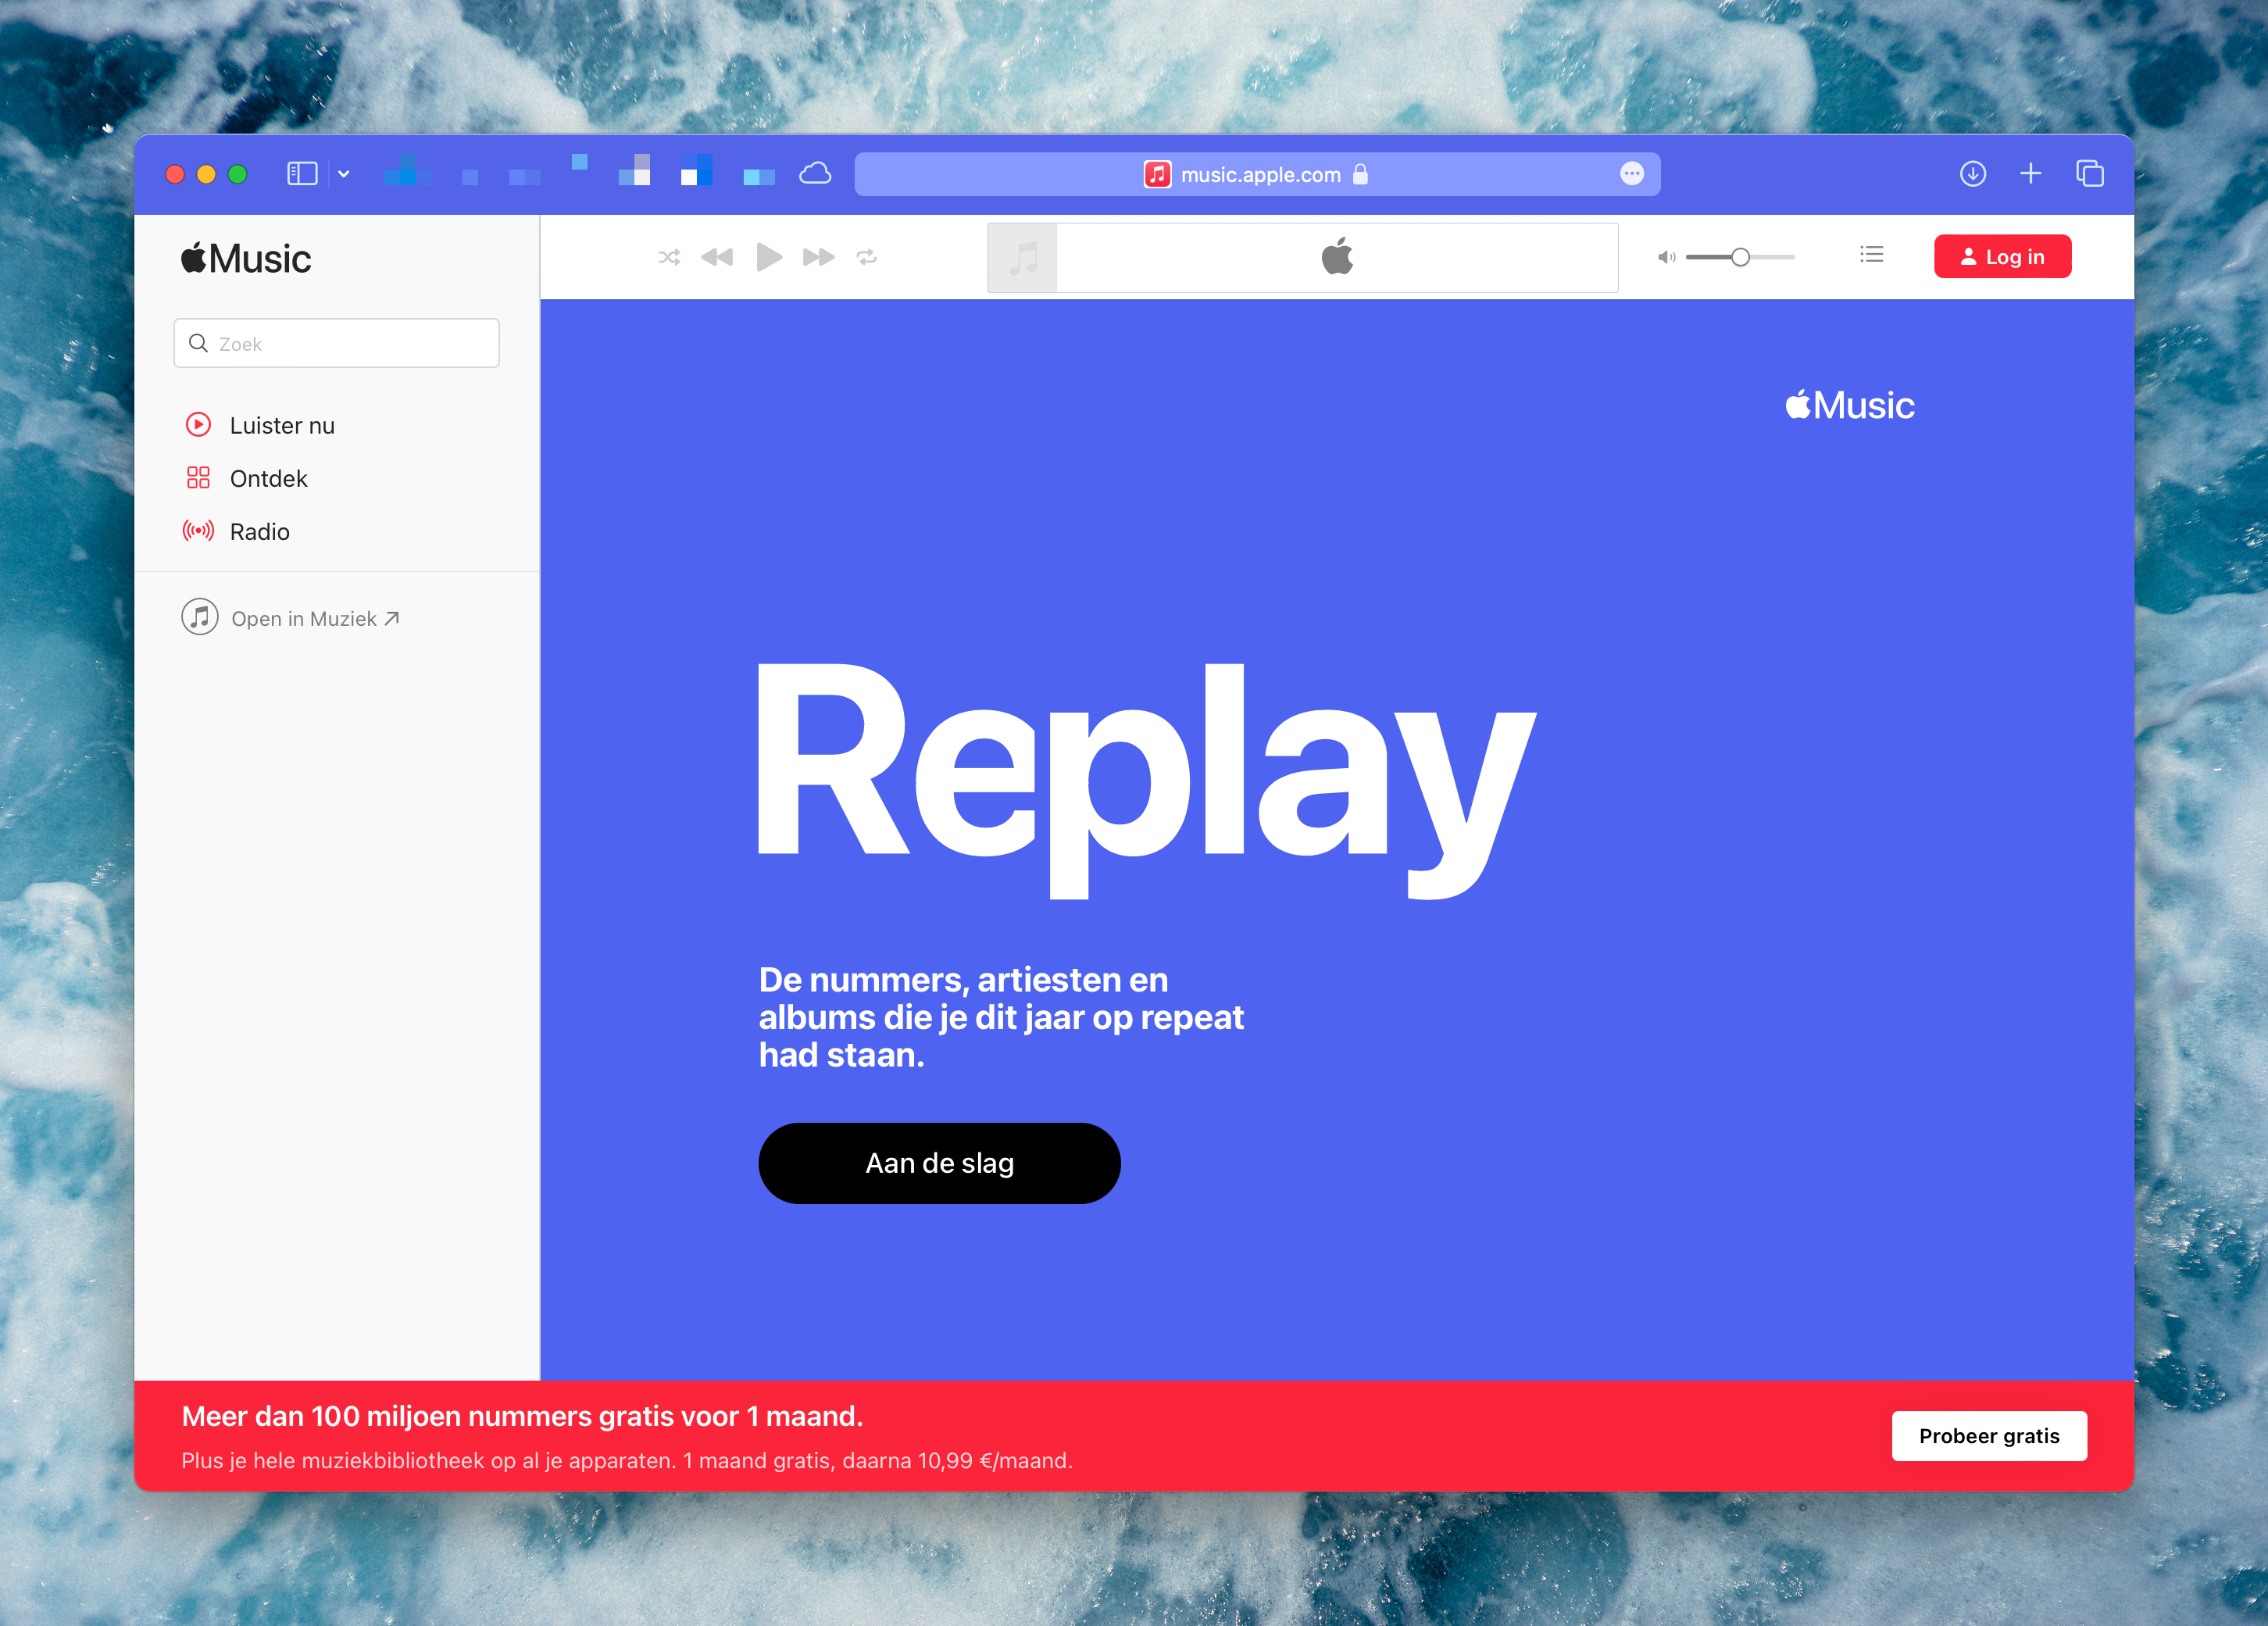Open Safari downloads via the arrow icon
The width and height of the screenshot is (2268, 1626).
pyautogui.click(x=1973, y=173)
